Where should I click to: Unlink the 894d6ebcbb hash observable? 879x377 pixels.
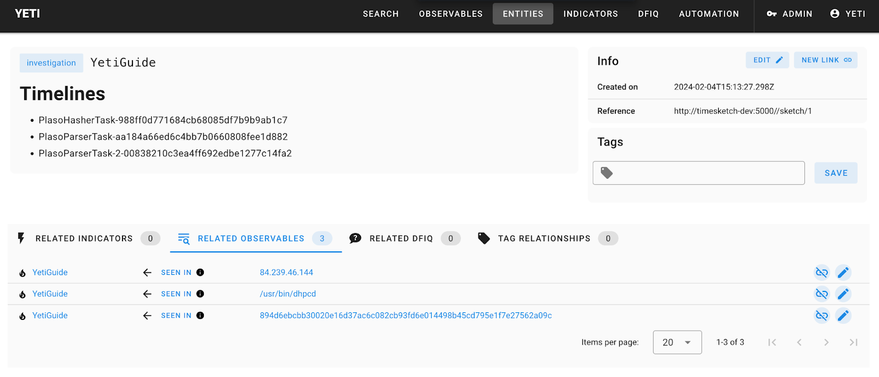tap(822, 316)
